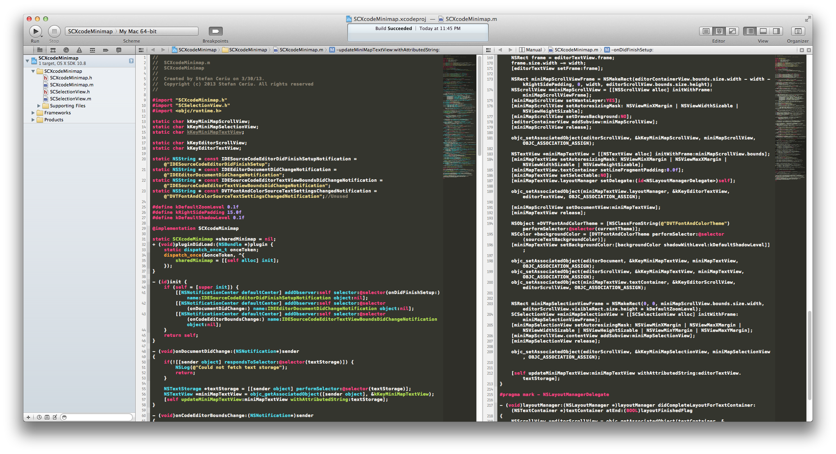Toggle the debug area visibility
The height and width of the screenshot is (454, 836).
click(763, 31)
